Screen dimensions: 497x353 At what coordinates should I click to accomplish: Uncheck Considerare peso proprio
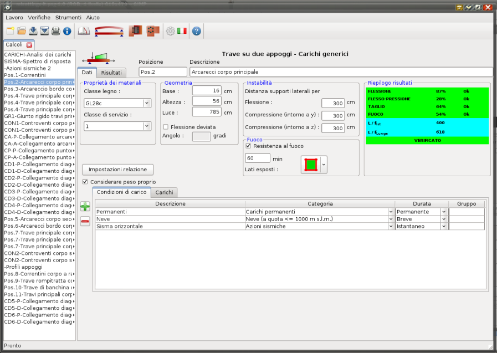(85, 182)
